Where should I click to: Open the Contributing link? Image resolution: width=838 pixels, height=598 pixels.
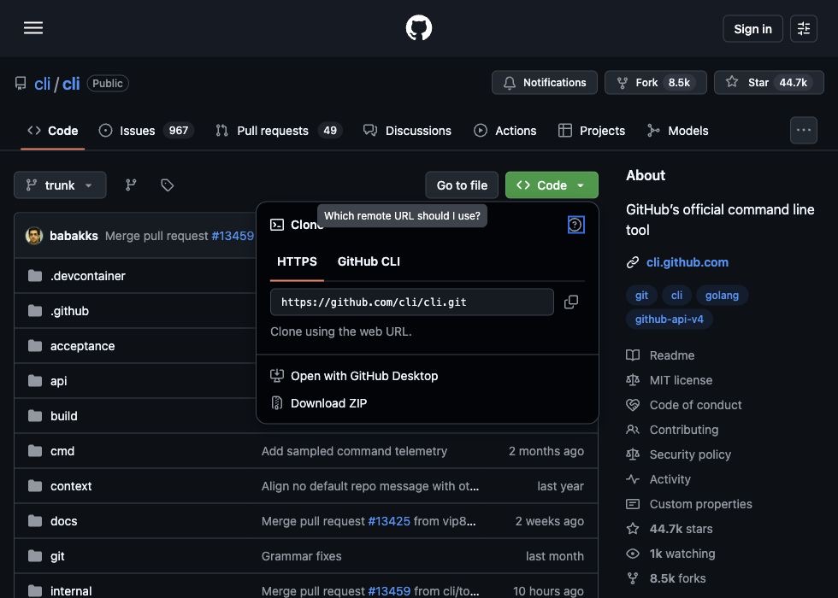click(672, 430)
